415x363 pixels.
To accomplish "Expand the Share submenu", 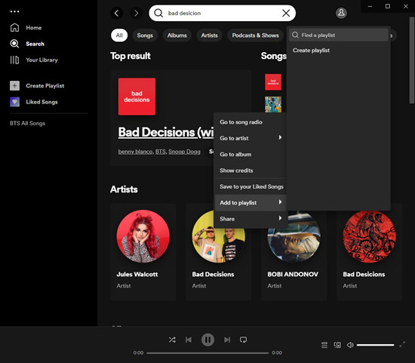I will 250,219.
